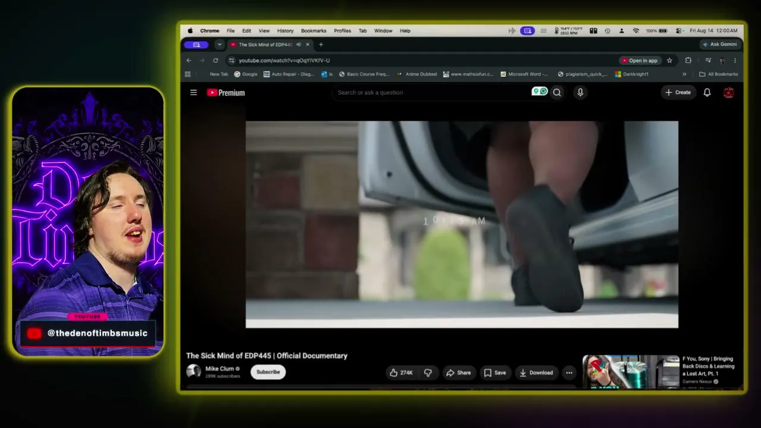
Task: View site information icon in address bar
Action: pyautogui.click(x=231, y=60)
